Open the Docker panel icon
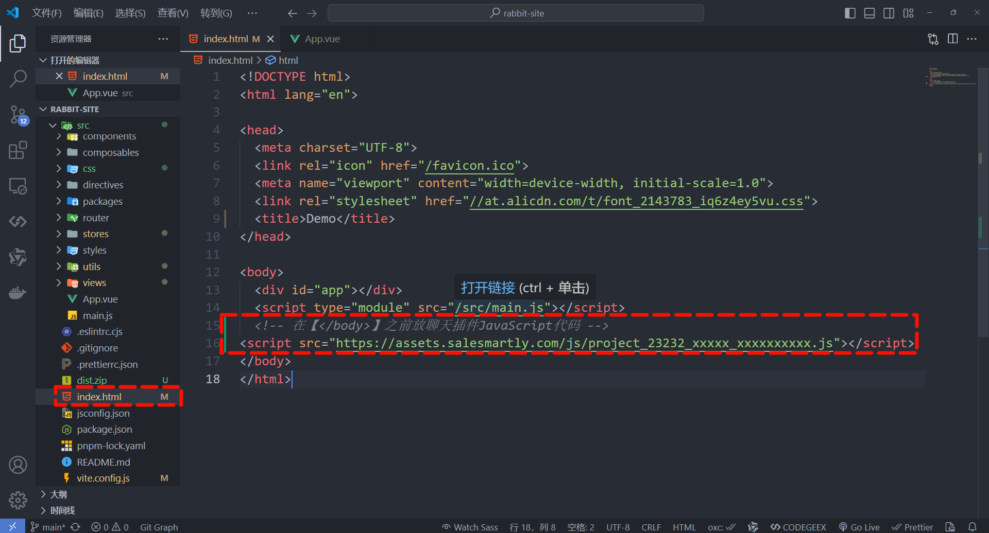Screen dimensions: 989x533 point(18,293)
